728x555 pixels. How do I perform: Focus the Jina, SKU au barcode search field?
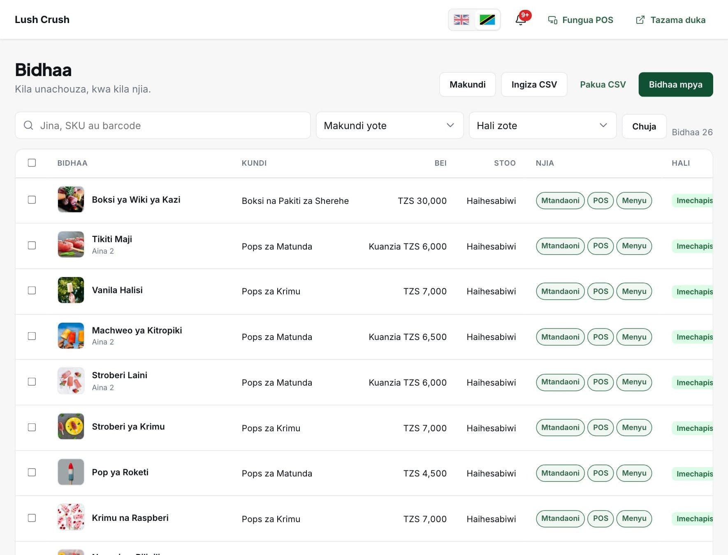tap(163, 125)
